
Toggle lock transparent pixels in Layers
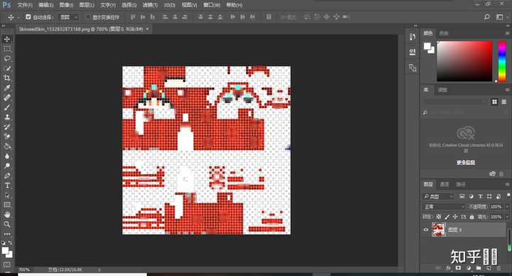click(439, 216)
